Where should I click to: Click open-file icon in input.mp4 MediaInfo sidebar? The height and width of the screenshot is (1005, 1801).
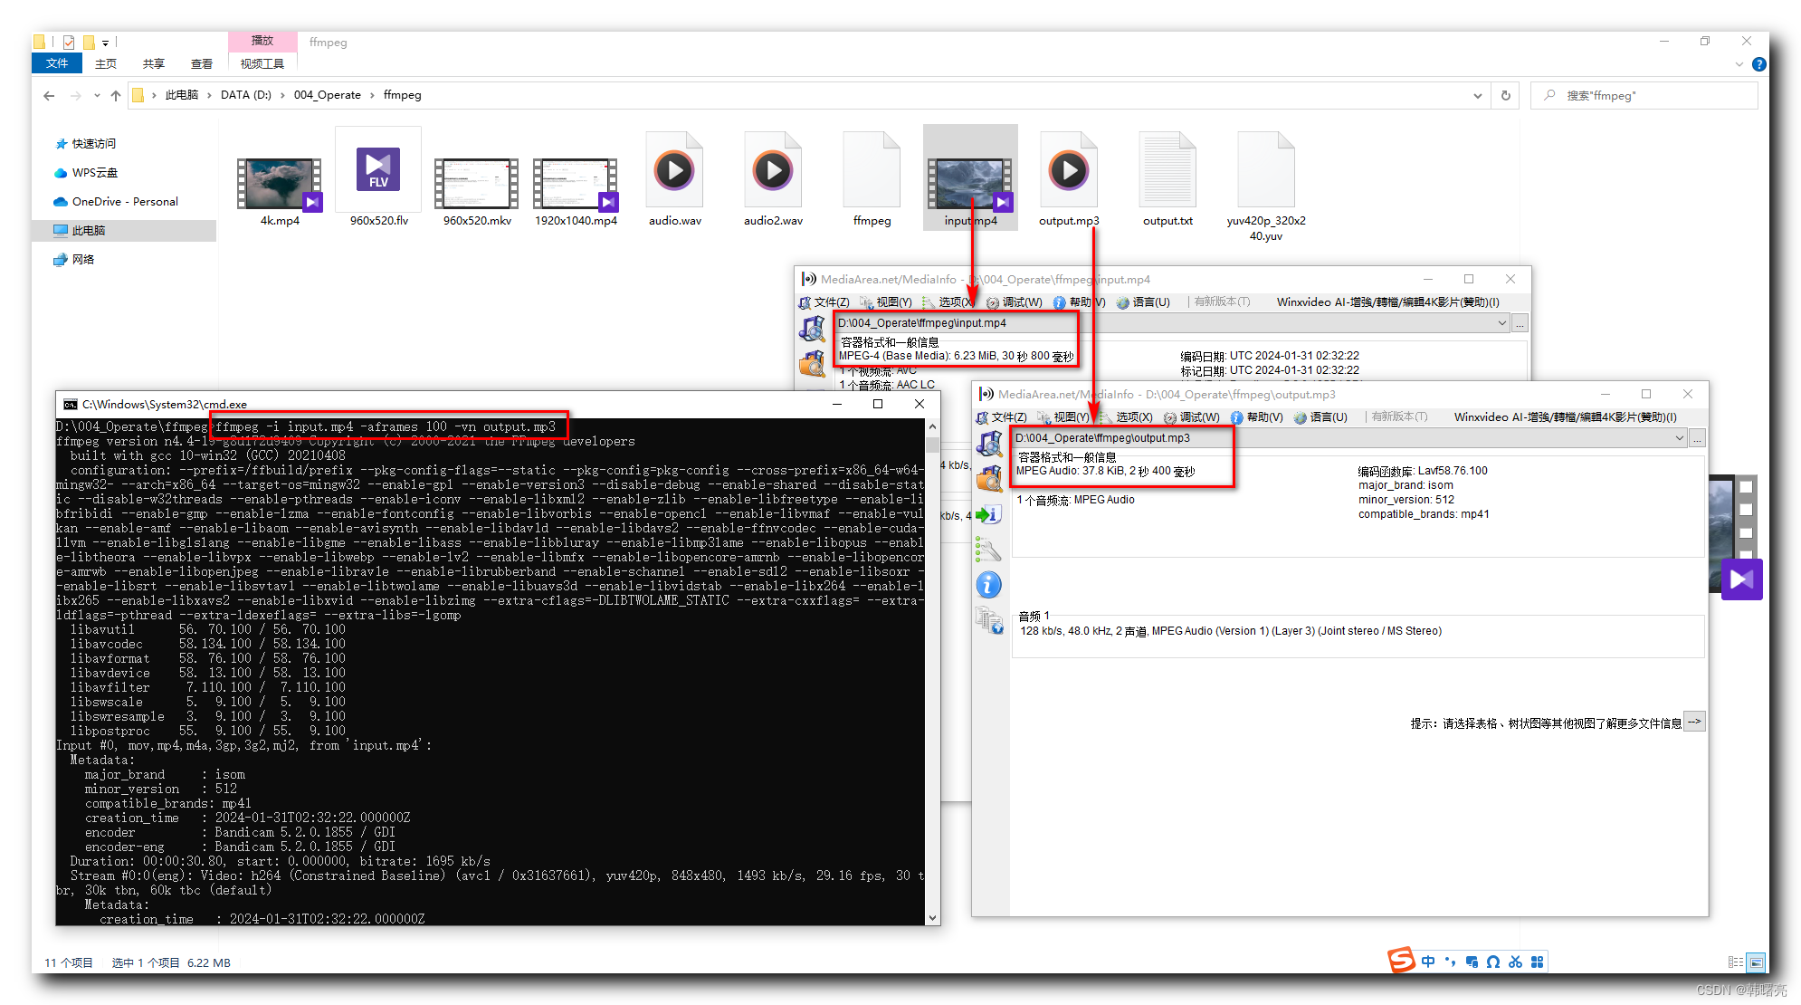(x=812, y=329)
